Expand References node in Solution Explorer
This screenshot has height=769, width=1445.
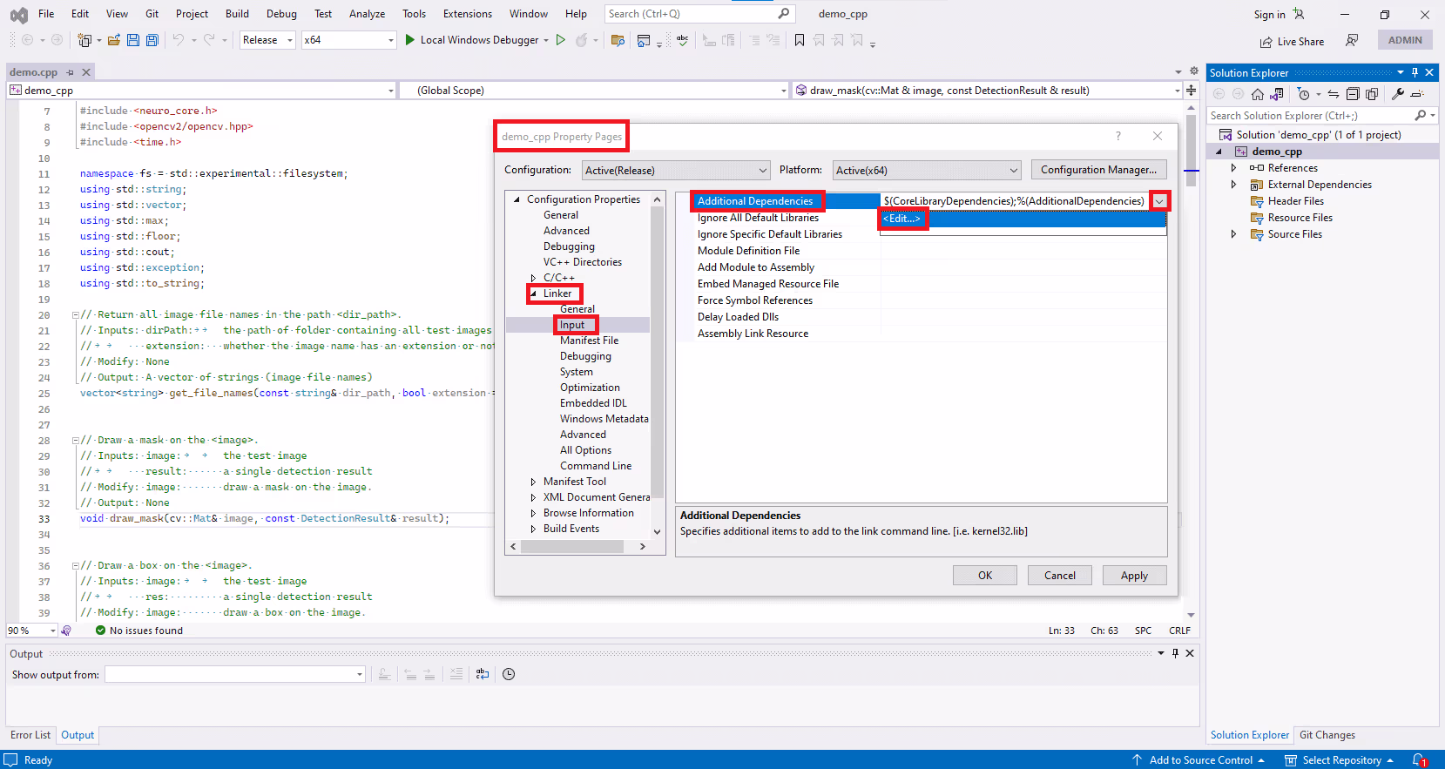pos(1233,168)
